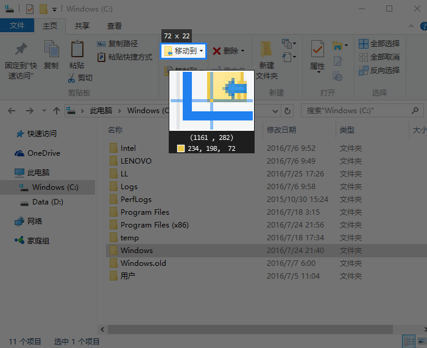Open the Quick Access Toolbar customize arrow
427x348 pixels.
click(x=54, y=10)
